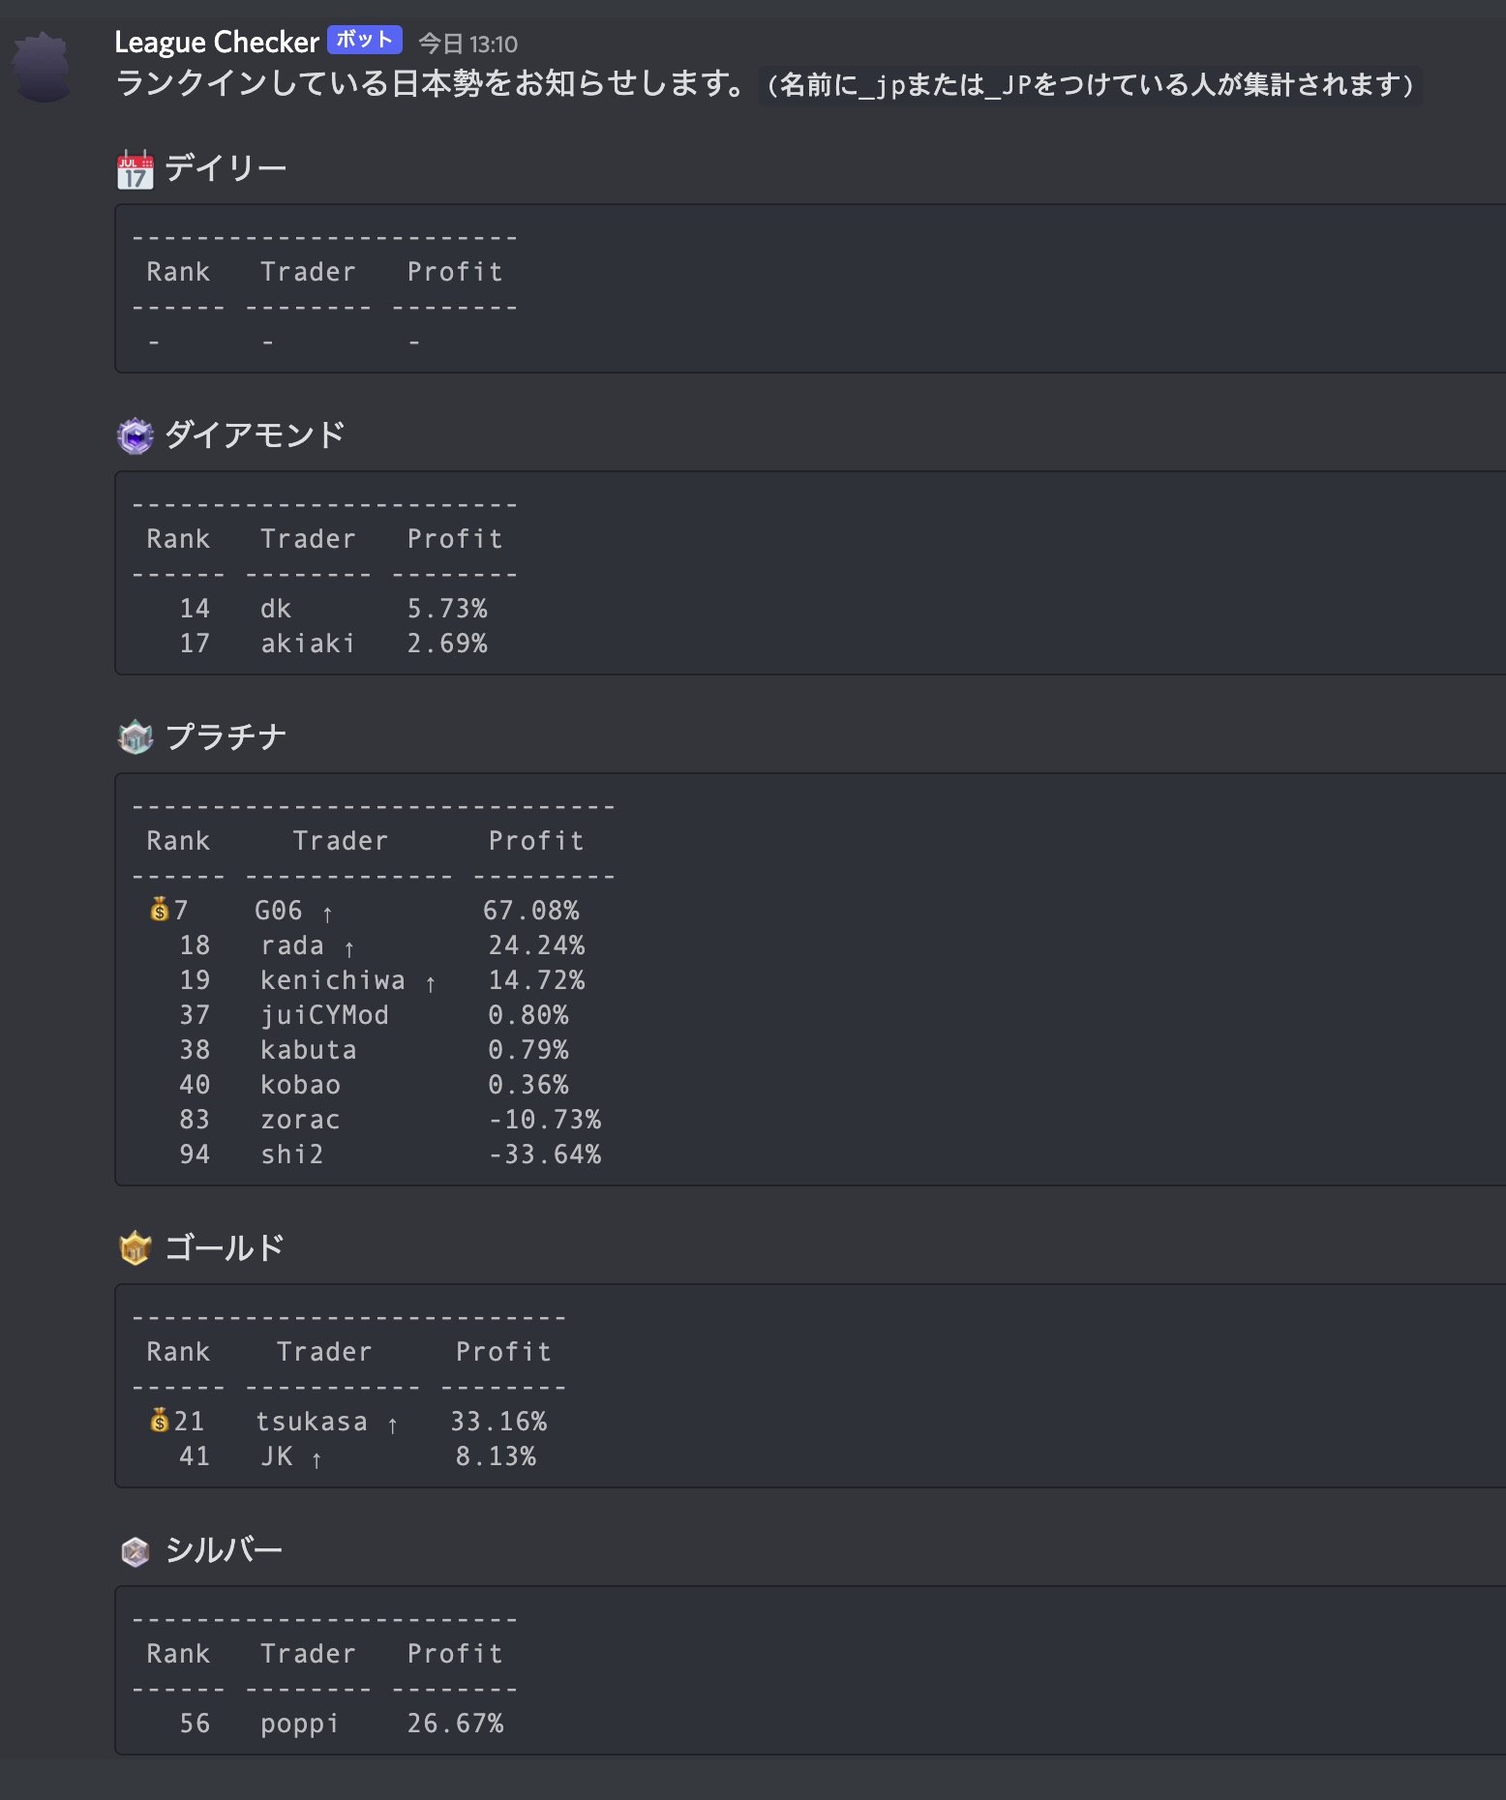This screenshot has width=1506, height=1800.
Task: Click the プラチナ section heading text
Action: pos(226,737)
